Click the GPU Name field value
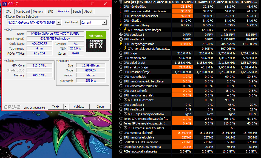The width and height of the screenshot is (261, 158). (x=55, y=34)
